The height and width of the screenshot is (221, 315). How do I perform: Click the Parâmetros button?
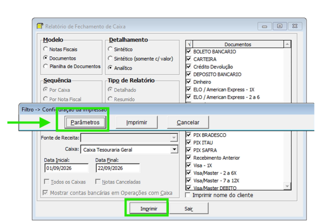pyautogui.click(x=85, y=122)
